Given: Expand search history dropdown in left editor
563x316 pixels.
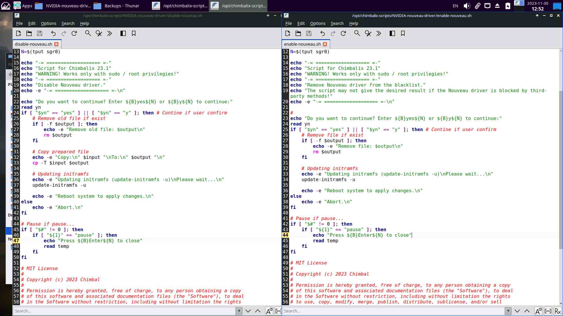Looking at the screenshot, I should (x=239, y=311).
